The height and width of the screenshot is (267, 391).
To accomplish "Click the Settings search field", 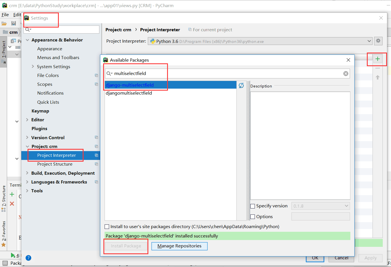I will pyautogui.click(x=62, y=30).
